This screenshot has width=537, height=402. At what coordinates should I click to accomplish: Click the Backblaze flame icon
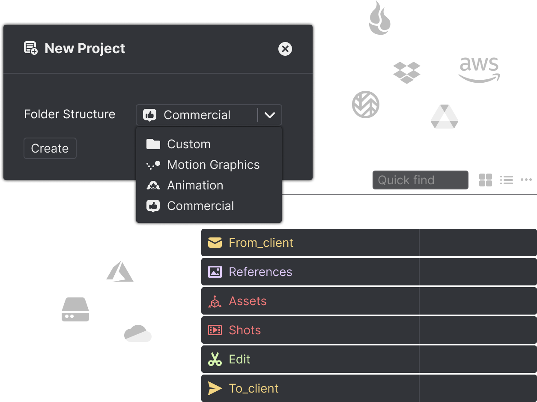380,18
